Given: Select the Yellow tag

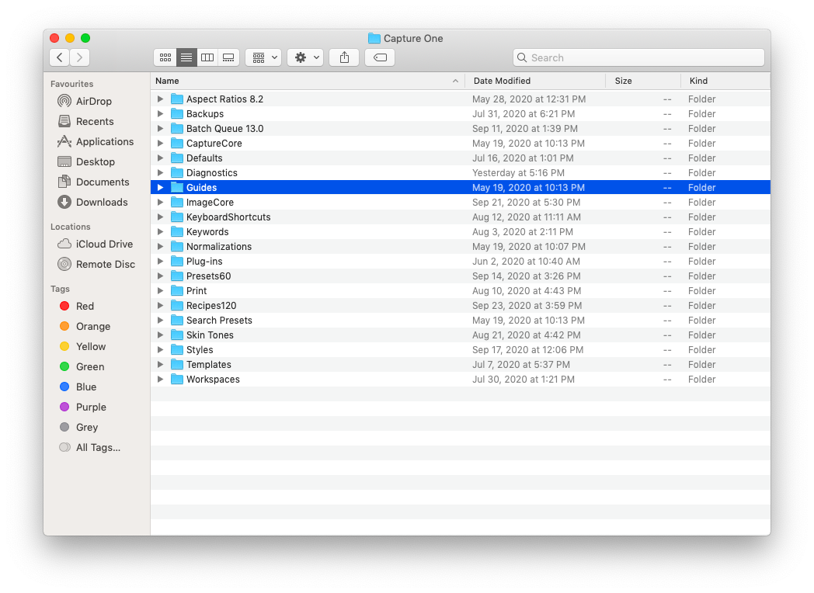Looking at the screenshot, I should pos(82,347).
